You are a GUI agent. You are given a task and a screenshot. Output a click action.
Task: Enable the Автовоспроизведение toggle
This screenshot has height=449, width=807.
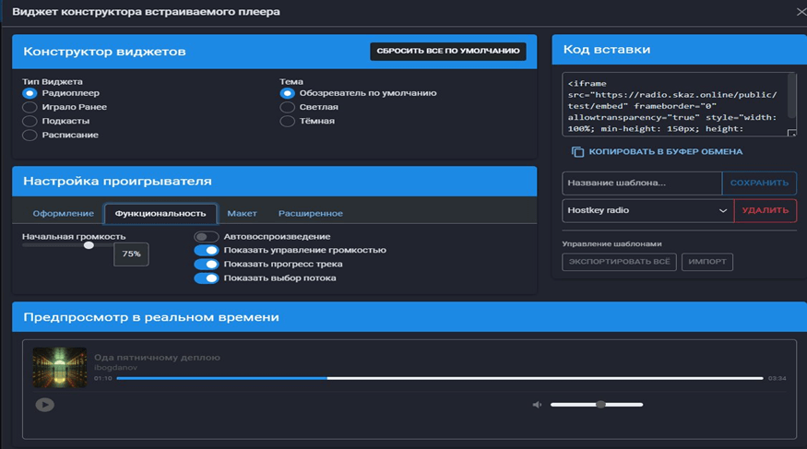[207, 237]
